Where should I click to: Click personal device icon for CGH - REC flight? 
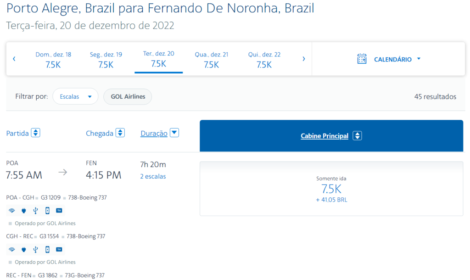tap(47, 249)
